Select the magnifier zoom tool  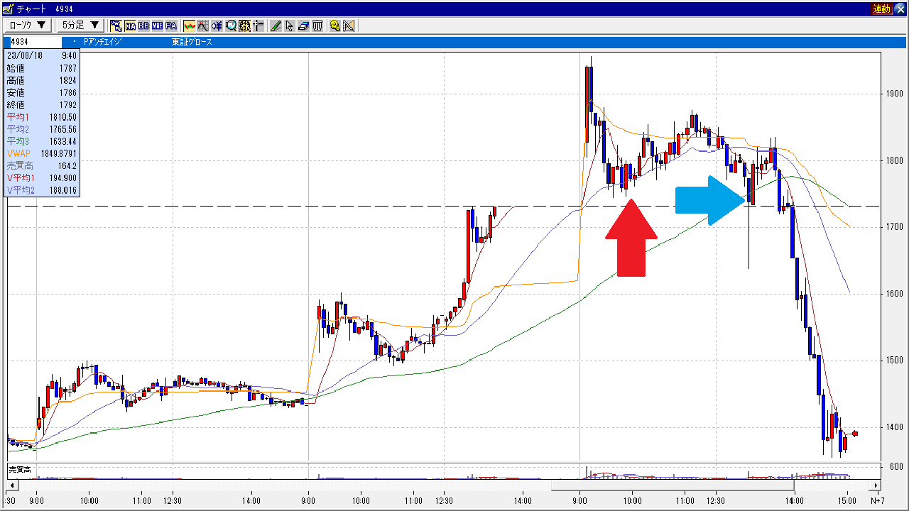(x=231, y=26)
